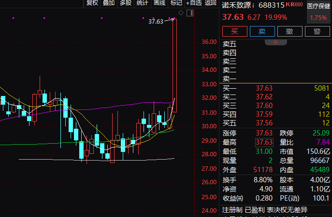Click 买四 price 37.59
Viewport: 332px width, 217px height.
(x=264, y=114)
